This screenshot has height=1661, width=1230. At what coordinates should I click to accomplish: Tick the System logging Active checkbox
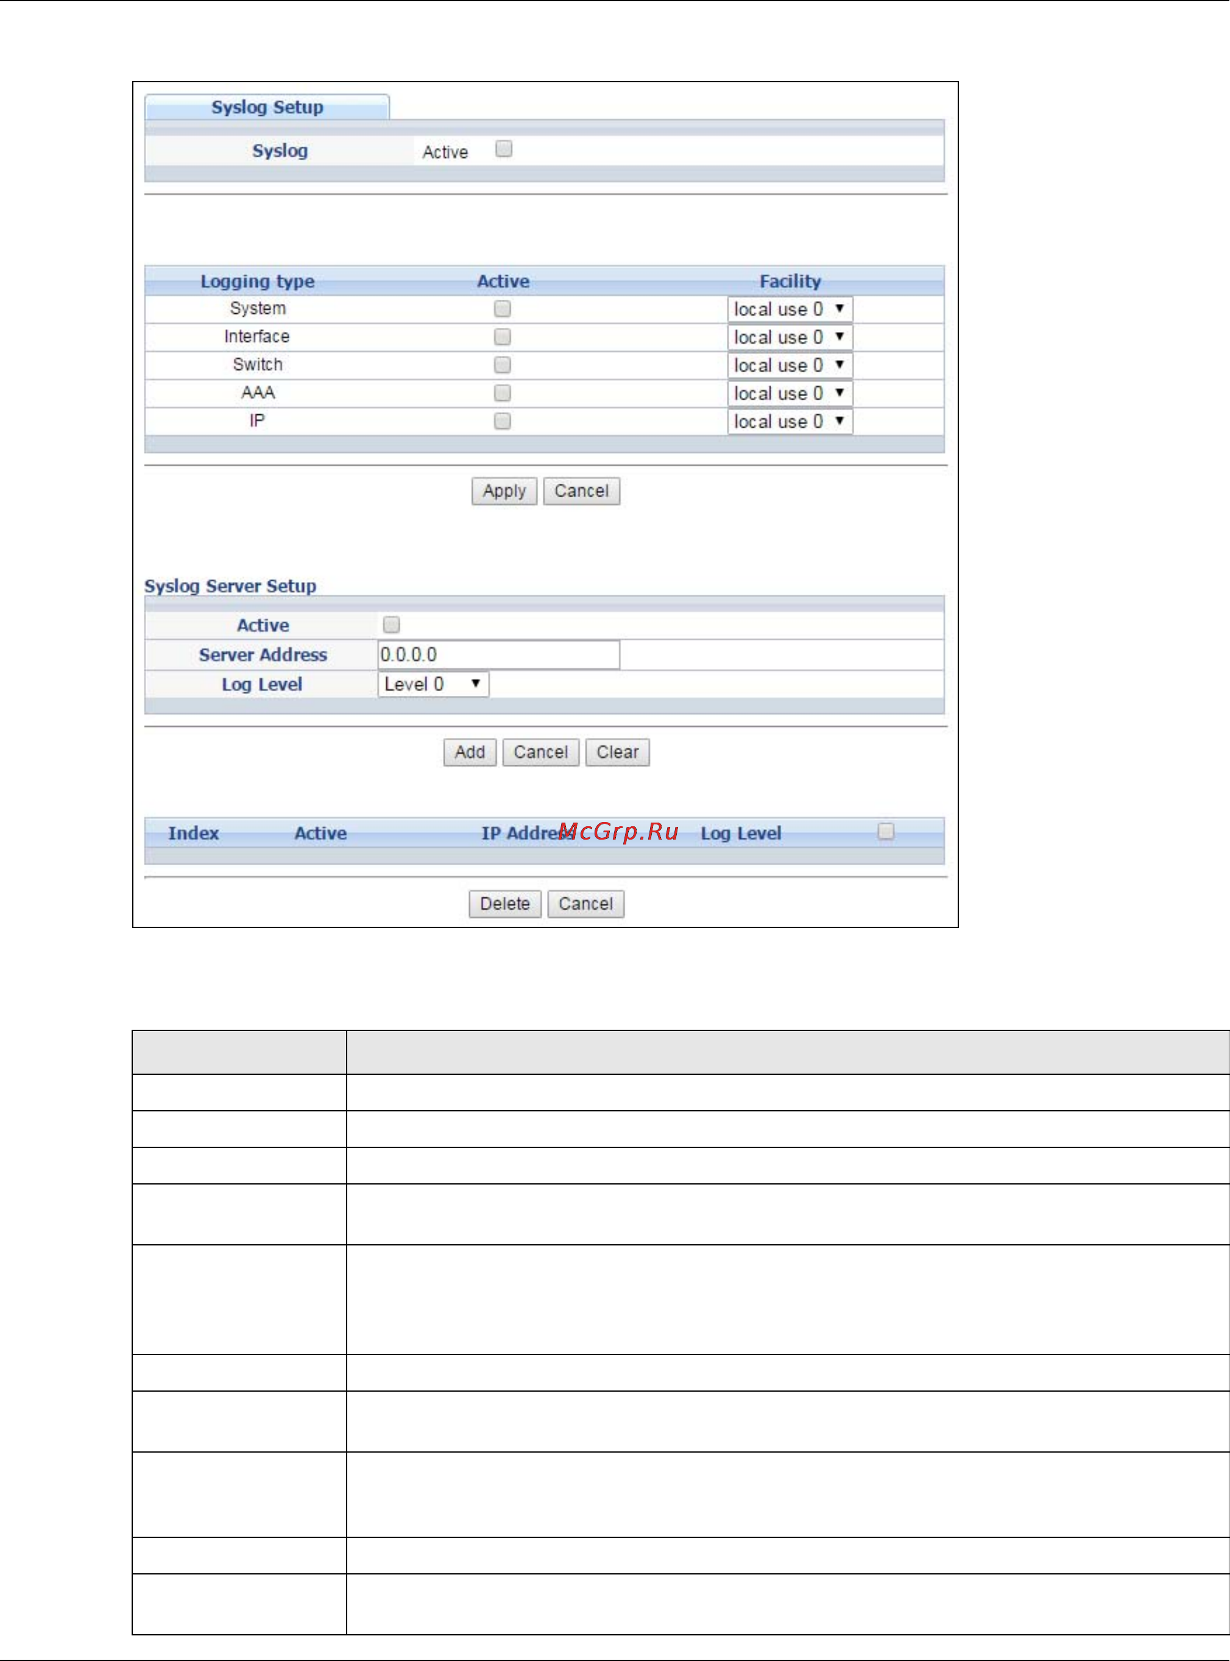click(x=503, y=309)
